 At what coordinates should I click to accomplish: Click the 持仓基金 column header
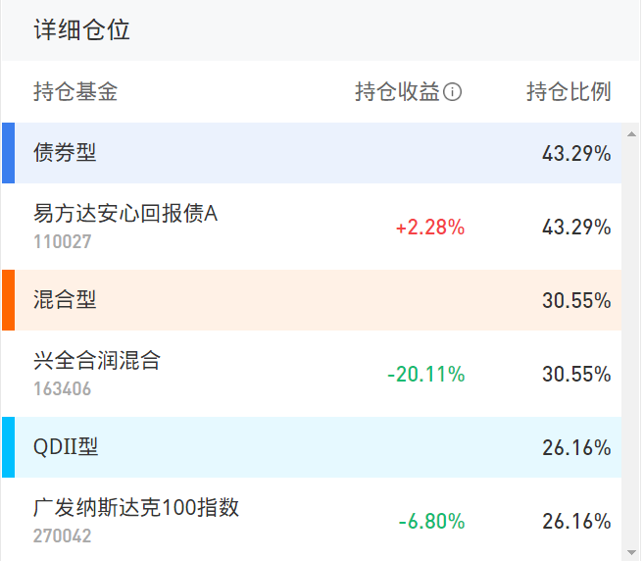[75, 92]
